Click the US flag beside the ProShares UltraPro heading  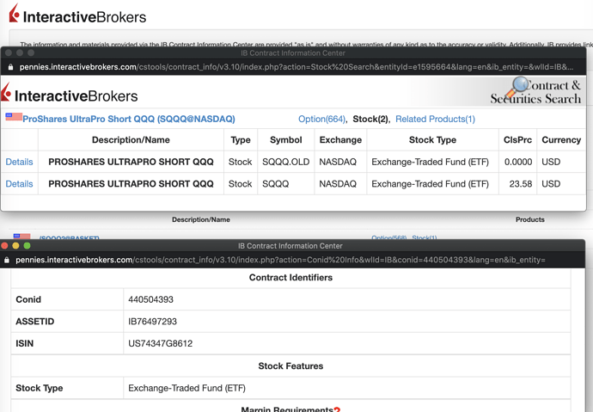click(14, 117)
